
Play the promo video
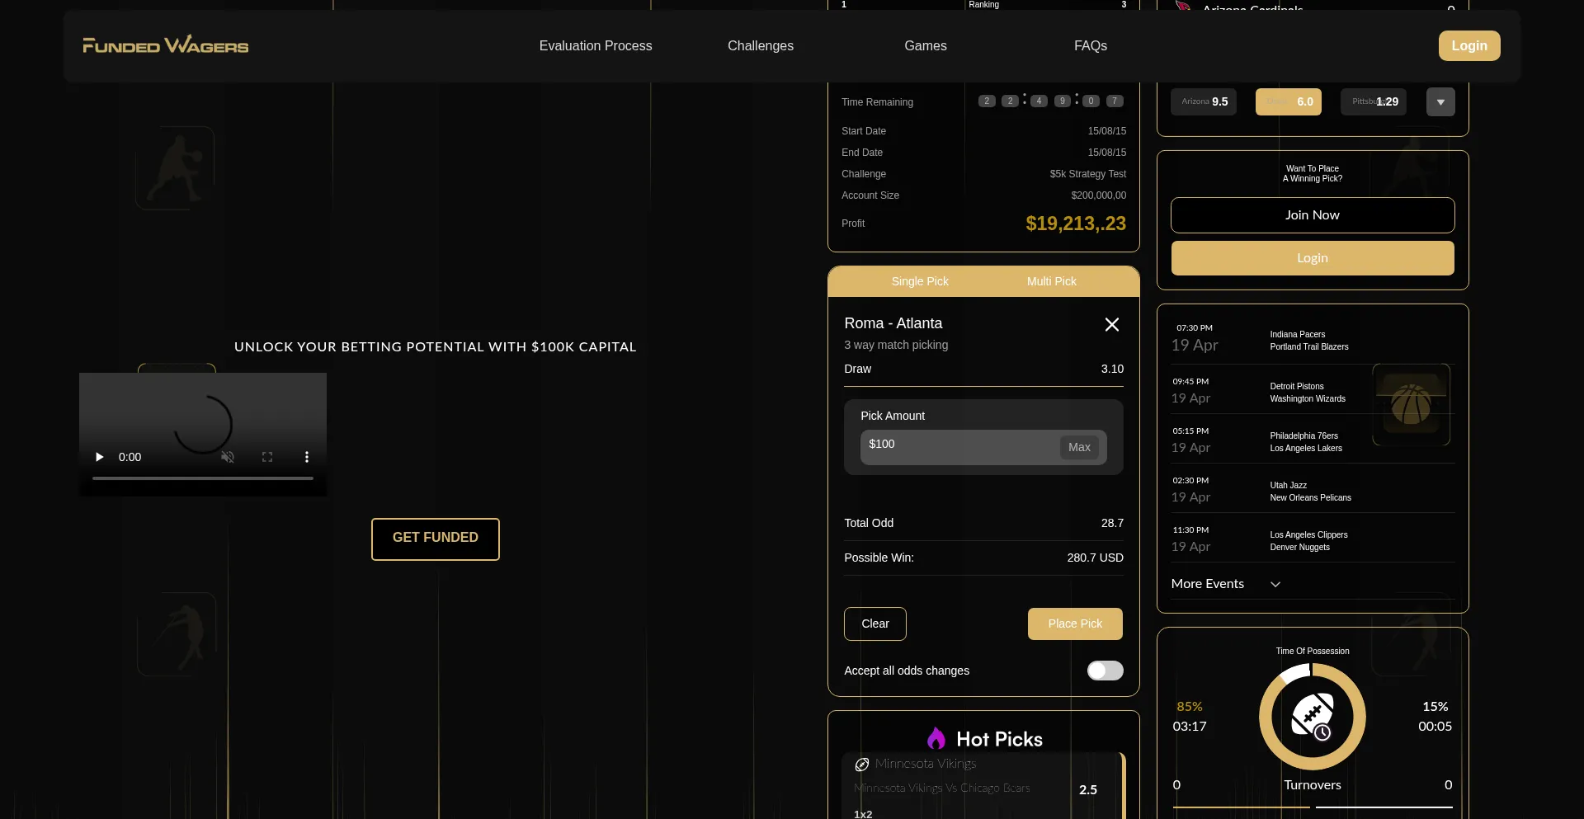(99, 457)
